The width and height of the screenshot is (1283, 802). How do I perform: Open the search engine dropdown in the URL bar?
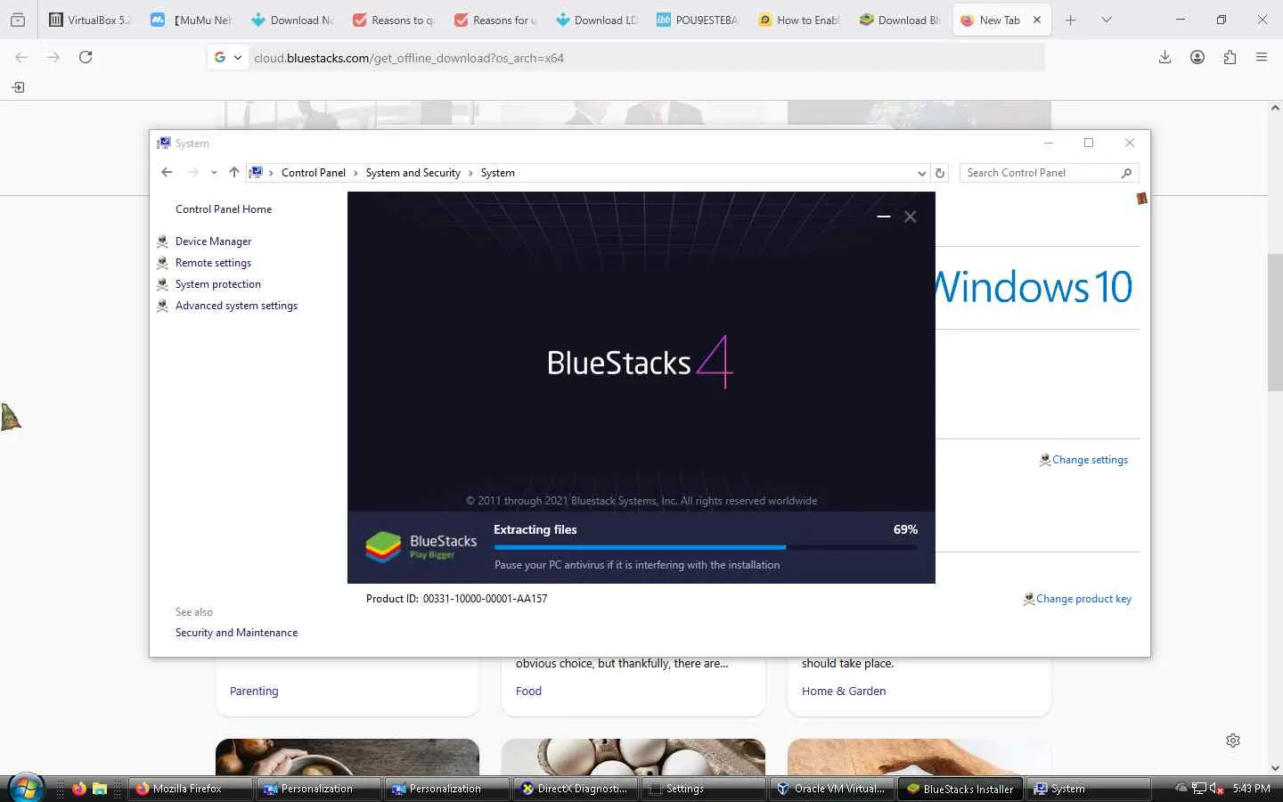pyautogui.click(x=228, y=57)
